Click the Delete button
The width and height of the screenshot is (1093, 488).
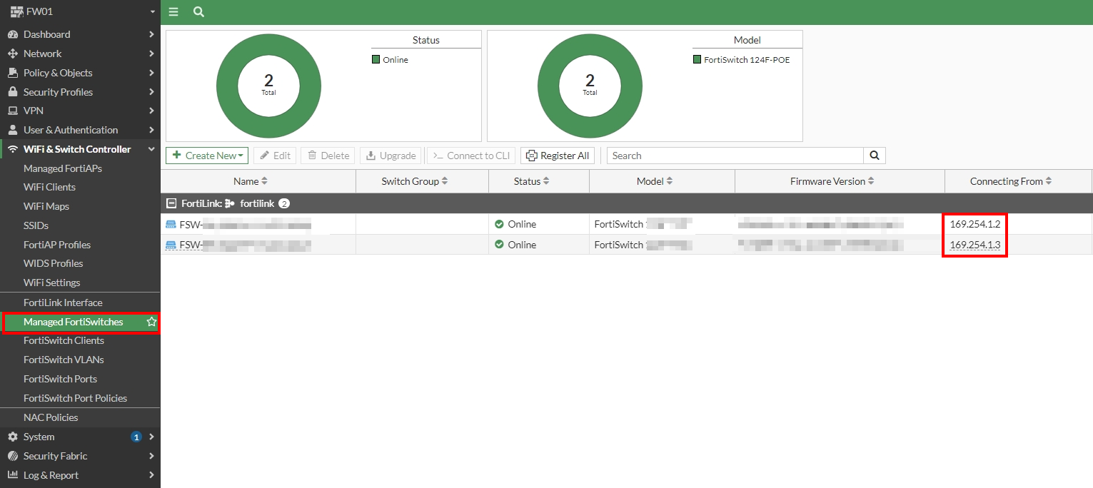(328, 156)
